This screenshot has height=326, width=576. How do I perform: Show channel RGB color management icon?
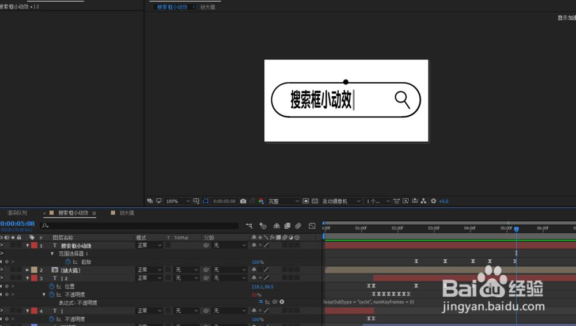tap(261, 201)
